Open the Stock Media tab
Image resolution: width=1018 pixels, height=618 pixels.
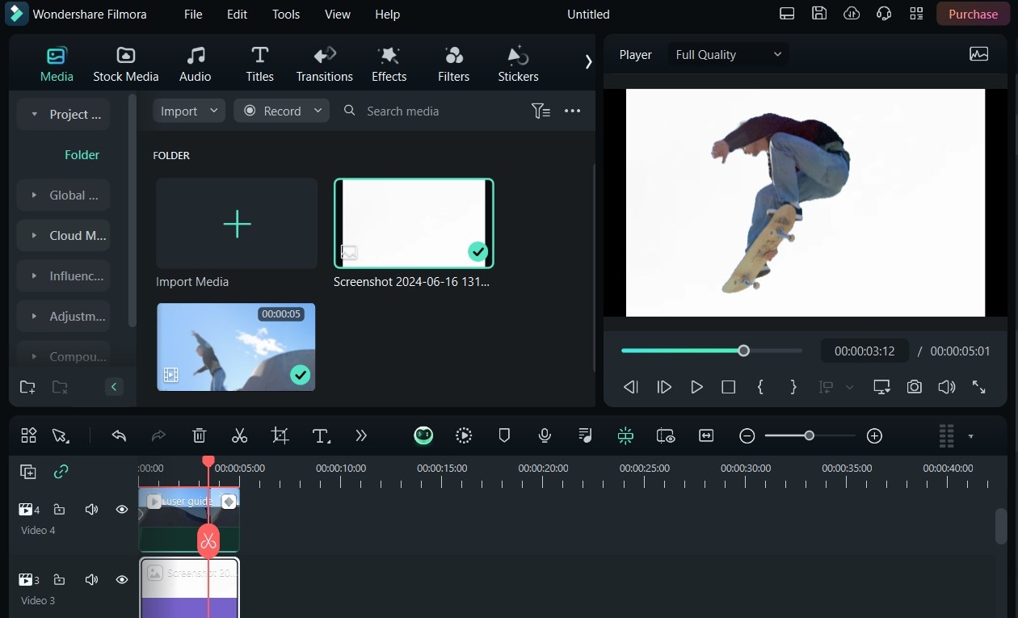[125, 65]
